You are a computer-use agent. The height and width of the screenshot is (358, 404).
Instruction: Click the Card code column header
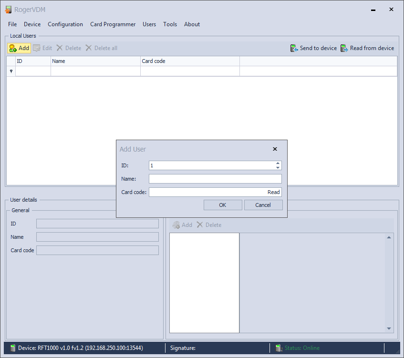coord(190,61)
